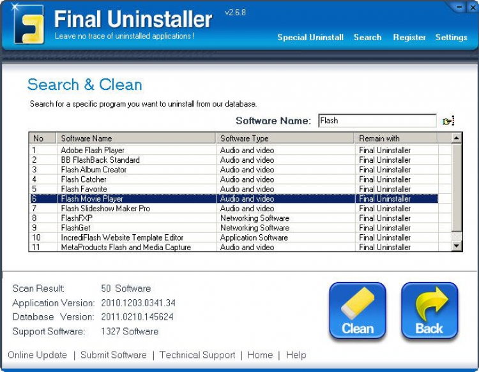
Task: Select the IncrediFlash Website Template Editor row
Action: click(x=234, y=238)
